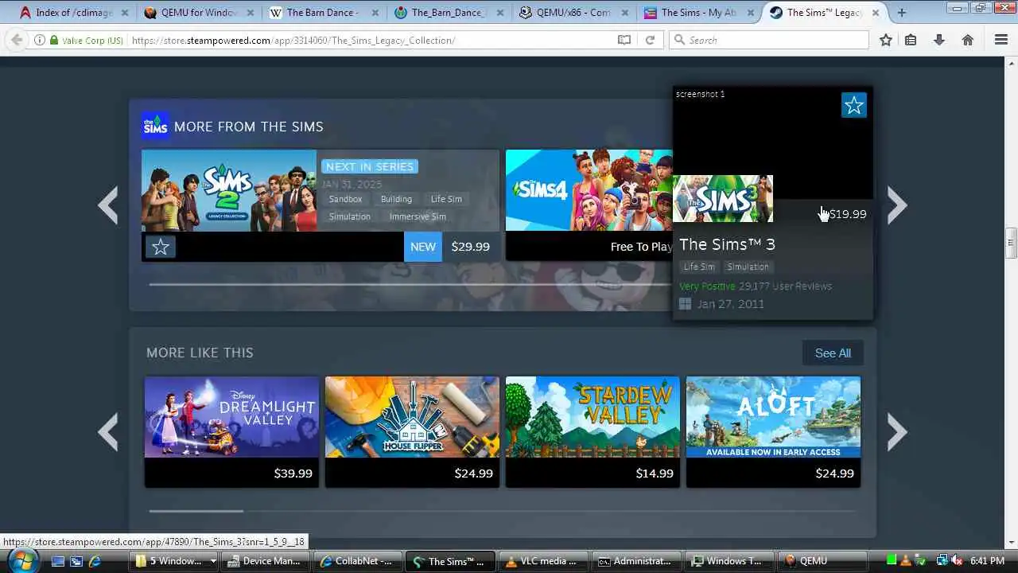Screen dimensions: 1018x573
Task: Click Internet Explorer quick launch icon
Action: coord(94,561)
